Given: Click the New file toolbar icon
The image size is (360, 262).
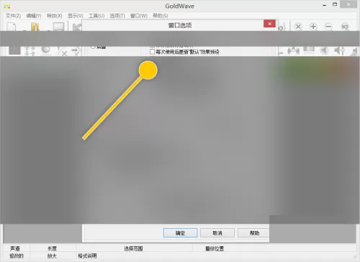Looking at the screenshot, I should click(12, 27).
